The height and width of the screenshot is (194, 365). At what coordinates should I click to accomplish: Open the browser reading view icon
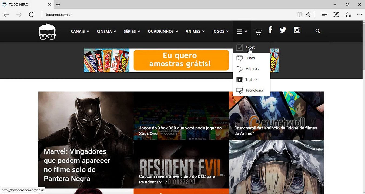(300, 15)
